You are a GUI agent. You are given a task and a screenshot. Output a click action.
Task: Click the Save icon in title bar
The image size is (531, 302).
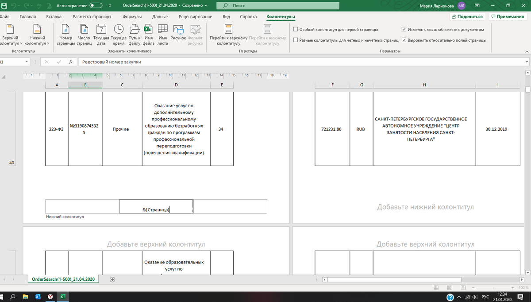tap(4, 6)
